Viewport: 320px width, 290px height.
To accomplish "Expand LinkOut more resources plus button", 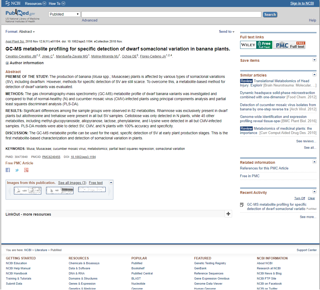I will click(x=228, y=214).
